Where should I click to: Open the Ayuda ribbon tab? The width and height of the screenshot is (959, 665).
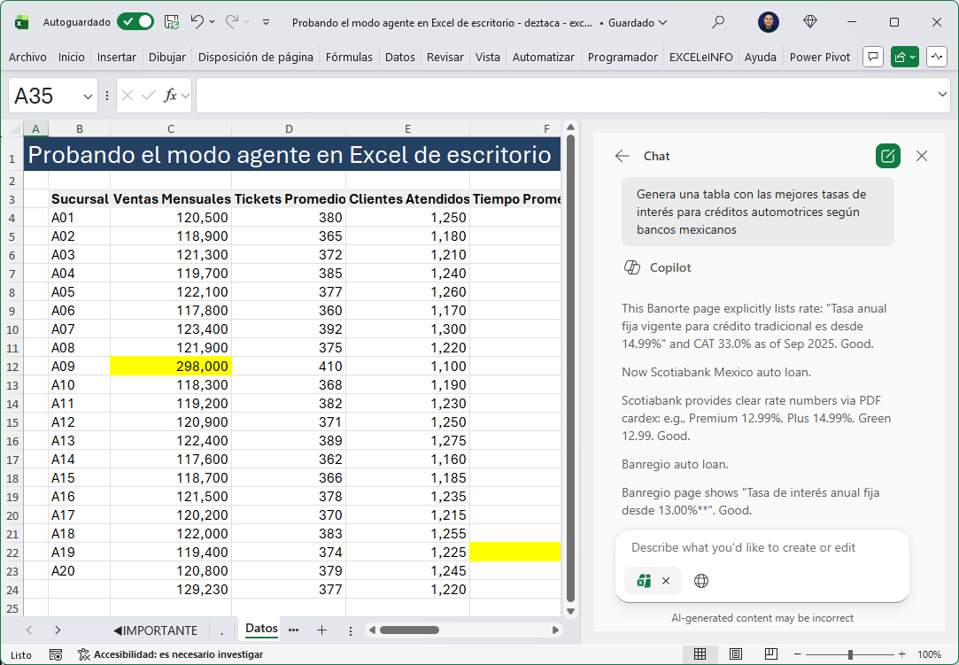(761, 57)
